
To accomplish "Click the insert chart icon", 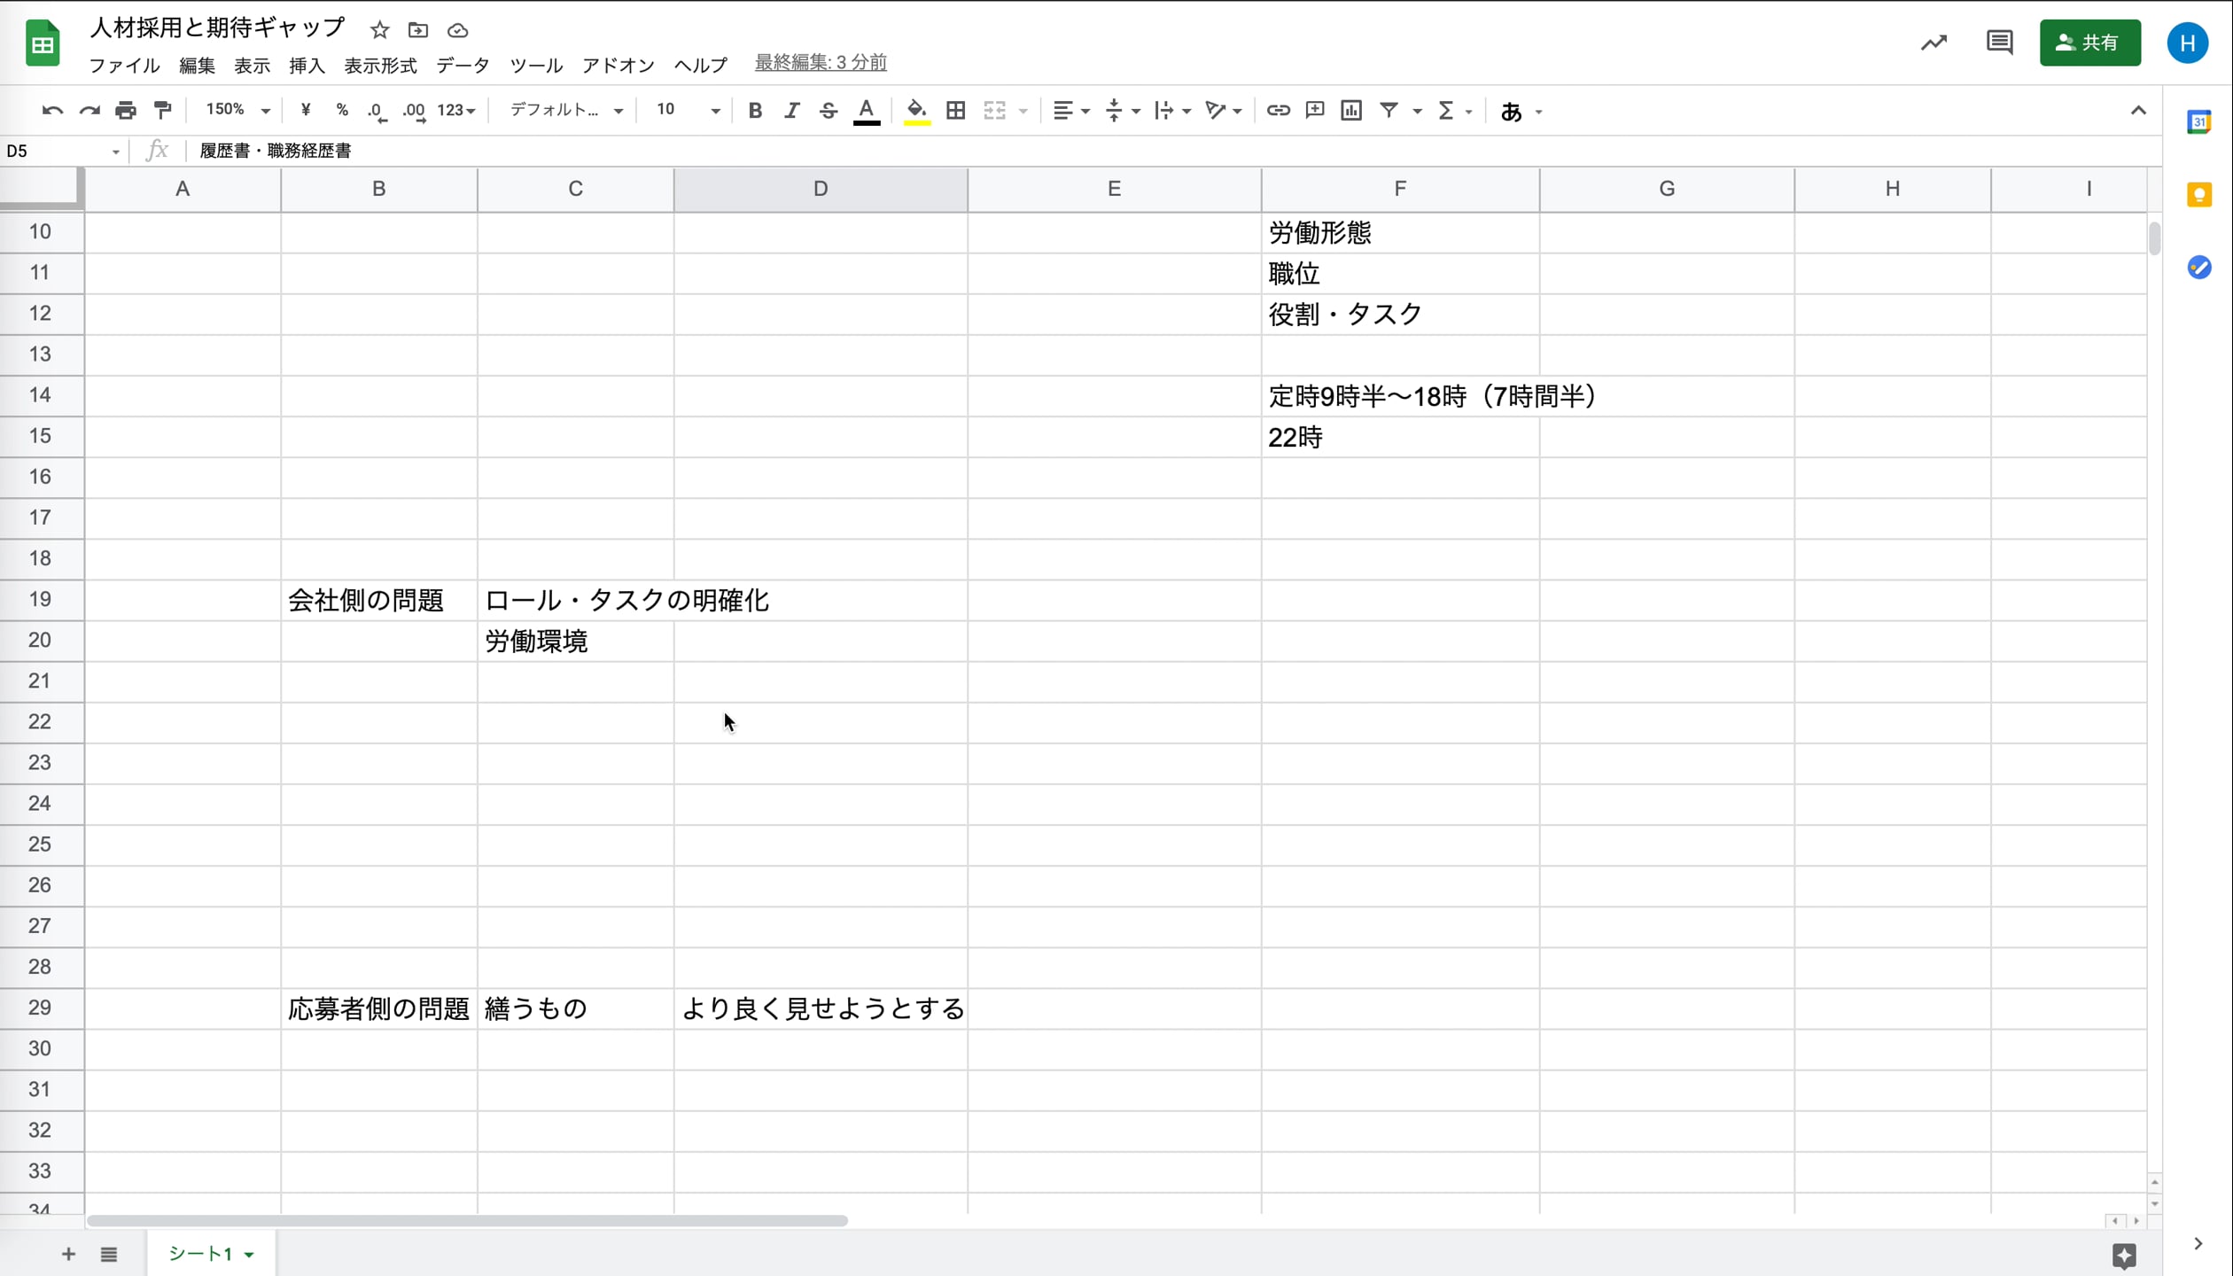I will click(1350, 110).
